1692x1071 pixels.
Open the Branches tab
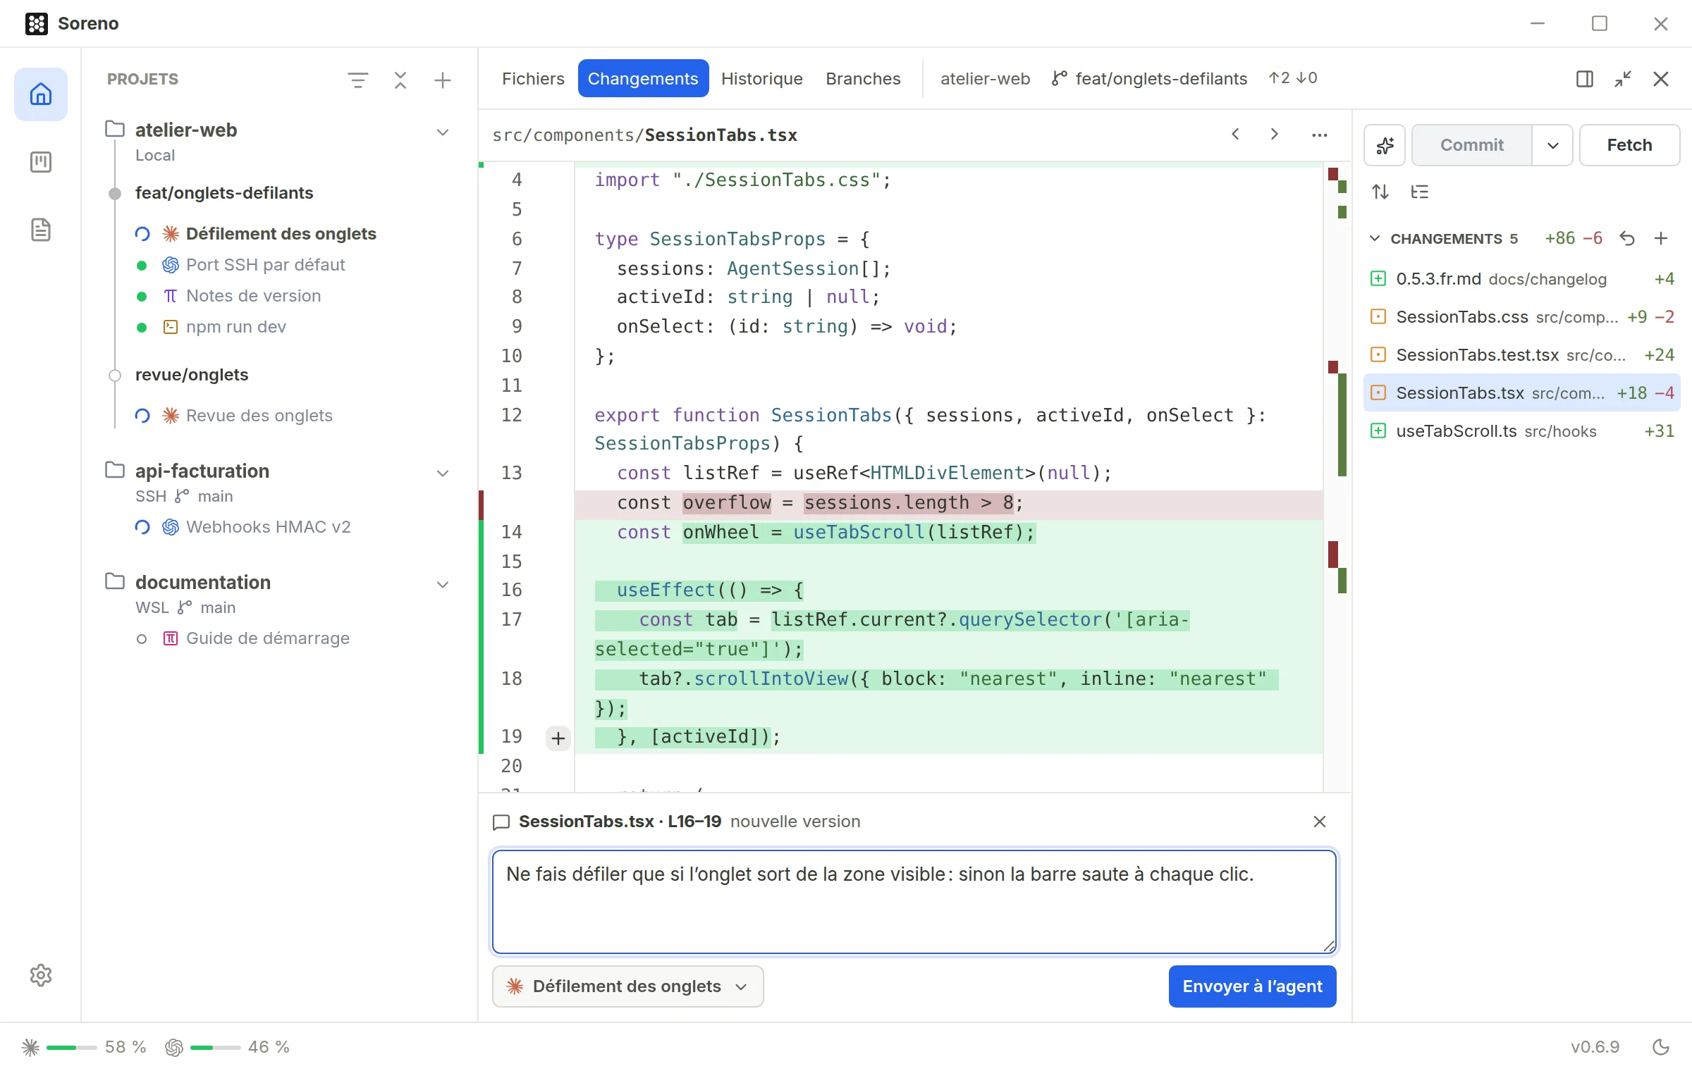863,78
